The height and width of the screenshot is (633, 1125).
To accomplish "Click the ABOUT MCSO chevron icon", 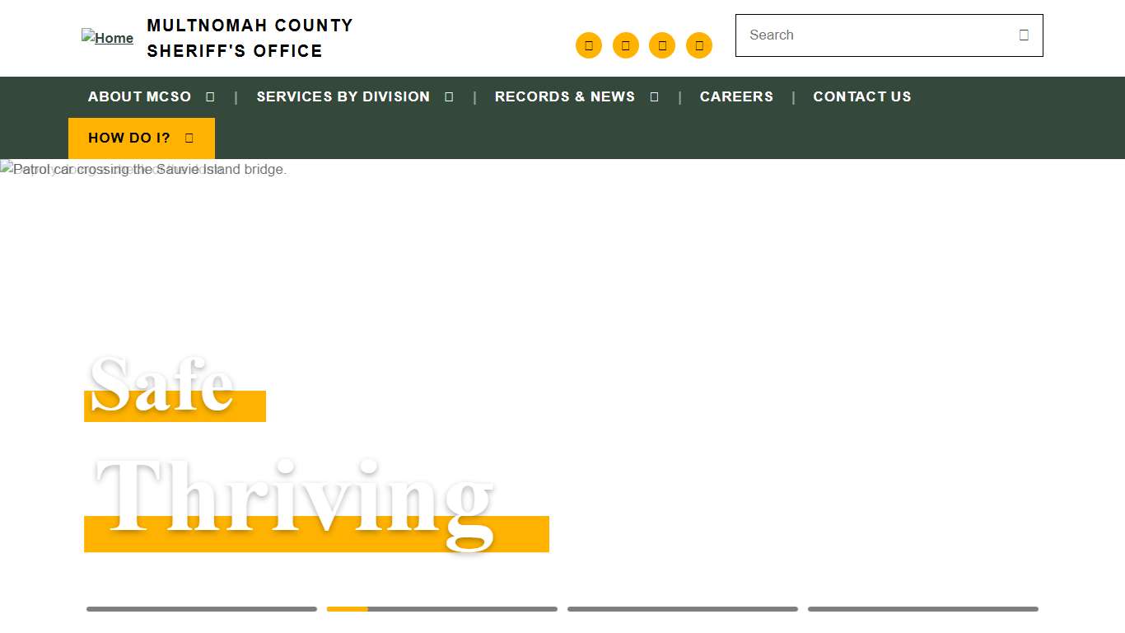I will click(209, 96).
